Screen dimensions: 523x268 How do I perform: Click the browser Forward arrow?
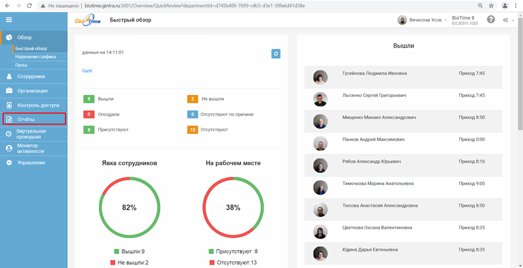18,6
